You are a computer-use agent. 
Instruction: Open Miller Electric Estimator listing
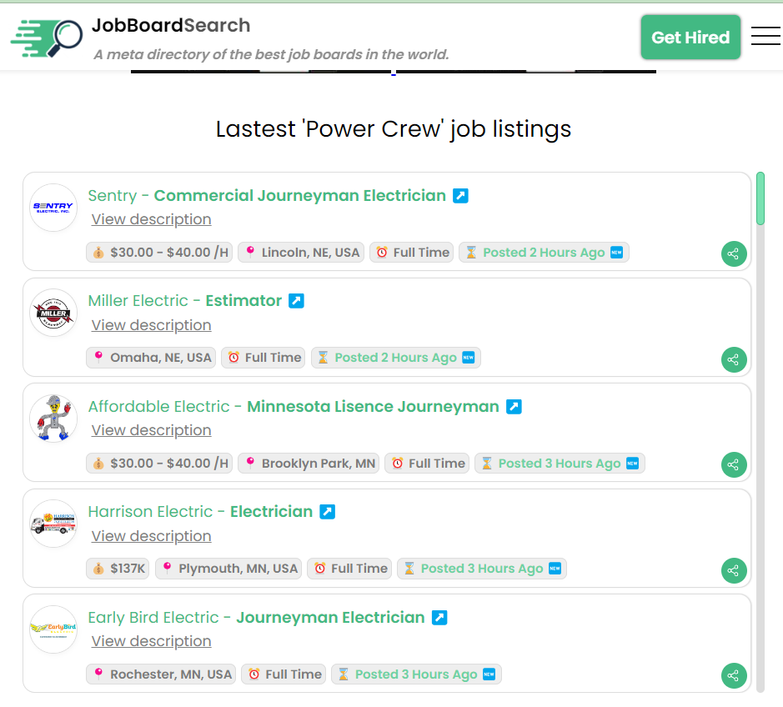point(185,301)
